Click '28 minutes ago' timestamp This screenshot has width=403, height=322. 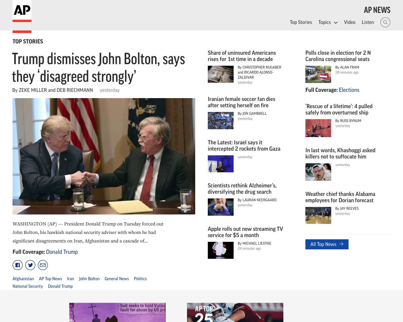(347, 72)
